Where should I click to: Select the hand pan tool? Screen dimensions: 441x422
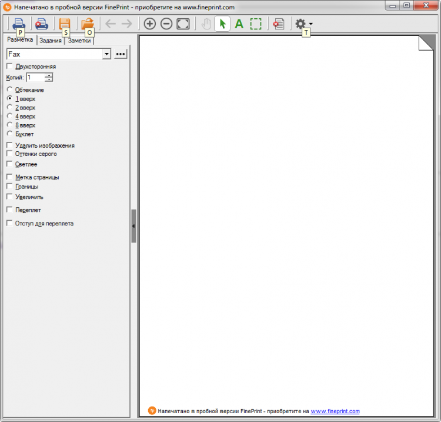pos(206,24)
